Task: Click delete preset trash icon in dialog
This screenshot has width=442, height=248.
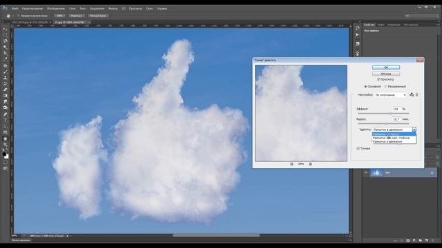Action: (x=417, y=95)
